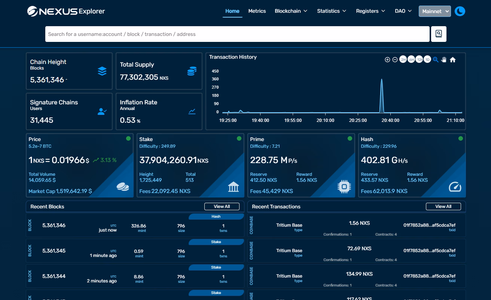Click the search input field
This screenshot has width=491, height=300.
(x=237, y=34)
